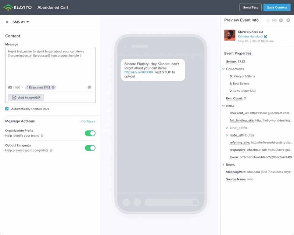Go to previous preview event arrow
Screen dimensions: 294x235
(268, 20)
